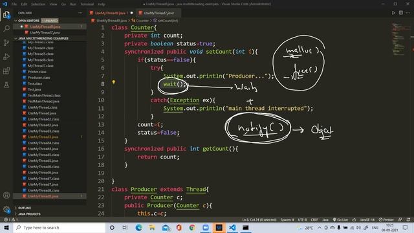The width and height of the screenshot is (414, 233).
Task: Select the UseMyThread8.java editor tab
Action: (111, 13)
